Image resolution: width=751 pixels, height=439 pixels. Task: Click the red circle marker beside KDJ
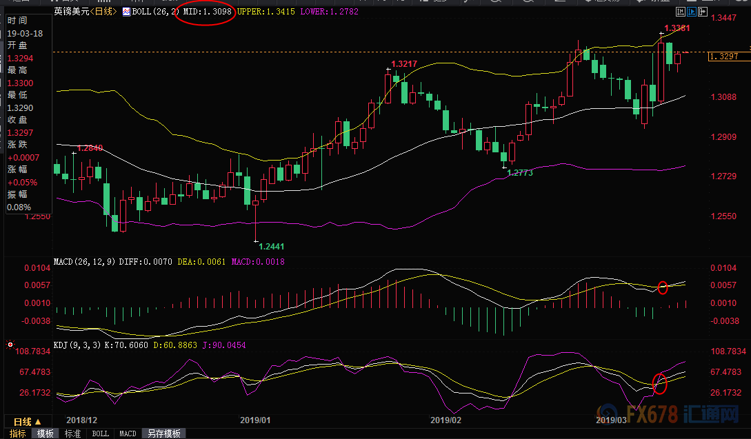(10, 345)
